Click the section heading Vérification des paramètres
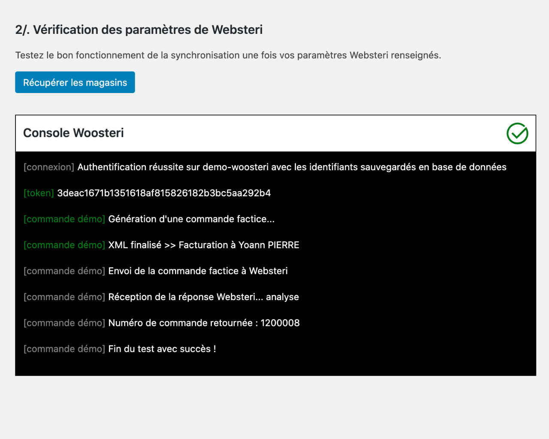This screenshot has width=549, height=439. [139, 30]
